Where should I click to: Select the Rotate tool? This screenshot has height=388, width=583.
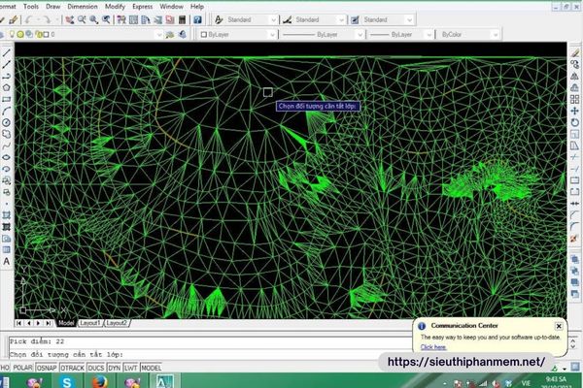point(575,122)
